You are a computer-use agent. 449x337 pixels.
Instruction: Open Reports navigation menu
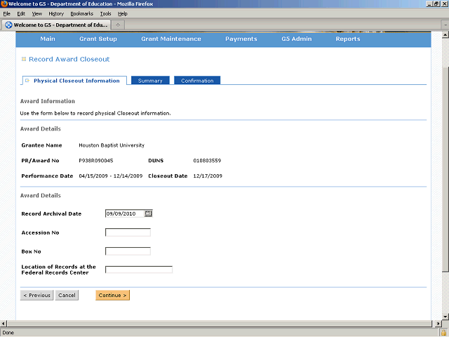tap(348, 39)
